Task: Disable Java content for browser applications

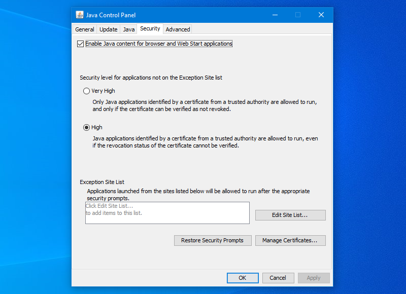Action: pos(80,44)
